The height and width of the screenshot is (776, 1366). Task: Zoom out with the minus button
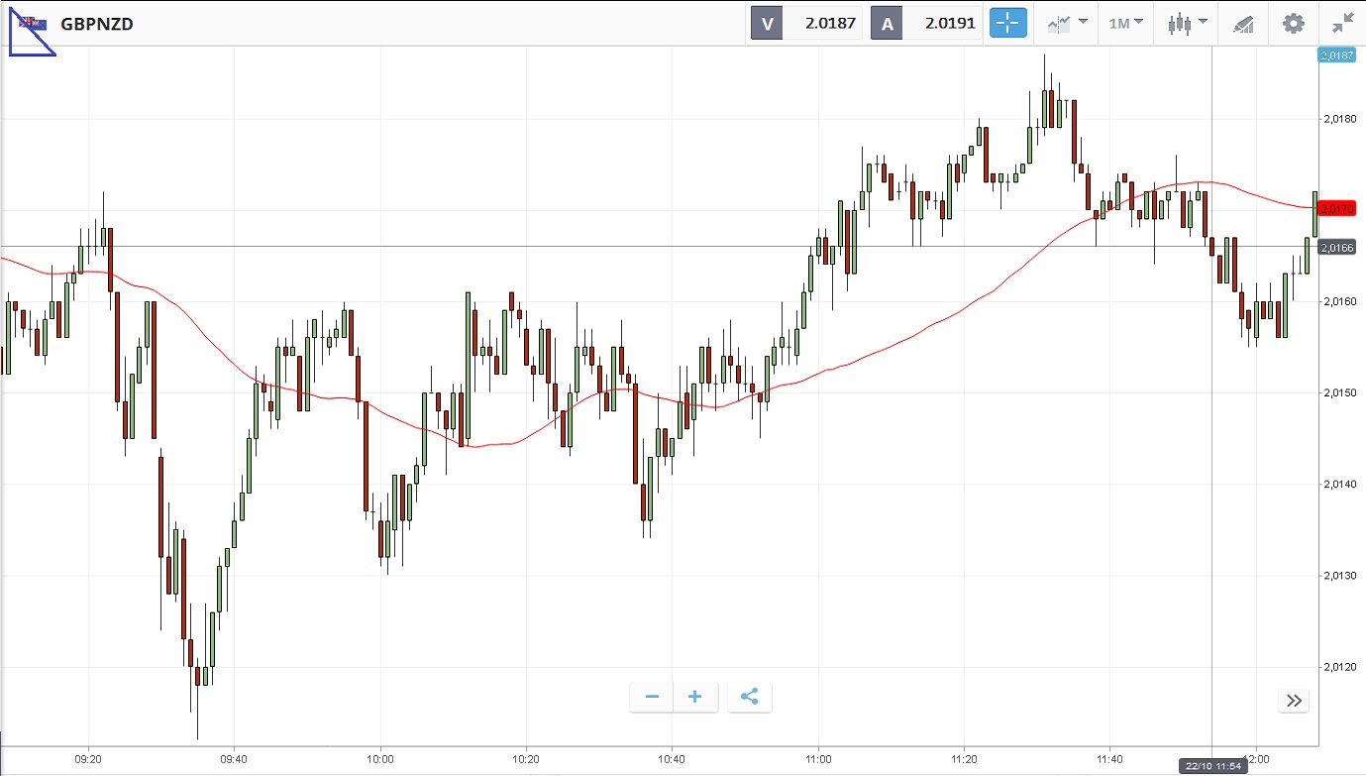pyautogui.click(x=652, y=697)
